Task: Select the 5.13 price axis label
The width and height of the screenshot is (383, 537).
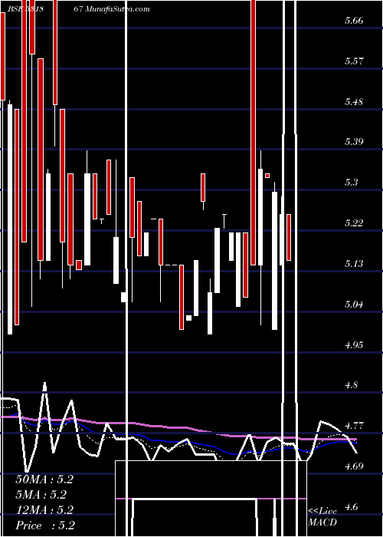Action: (x=354, y=263)
